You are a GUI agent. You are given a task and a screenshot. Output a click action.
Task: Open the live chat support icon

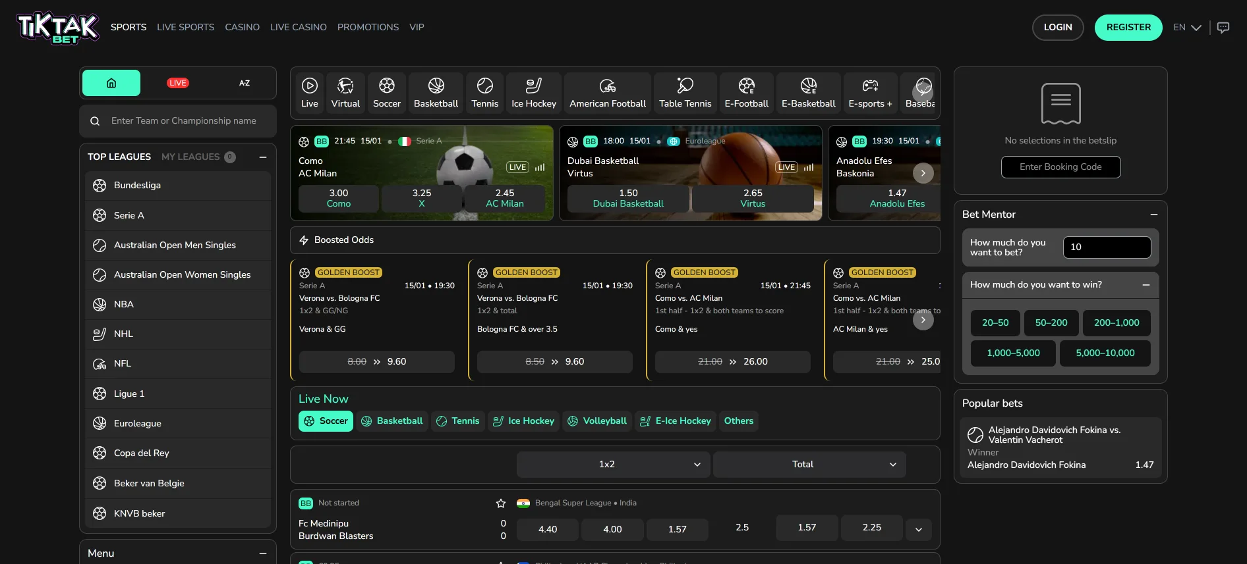pos(1223,28)
